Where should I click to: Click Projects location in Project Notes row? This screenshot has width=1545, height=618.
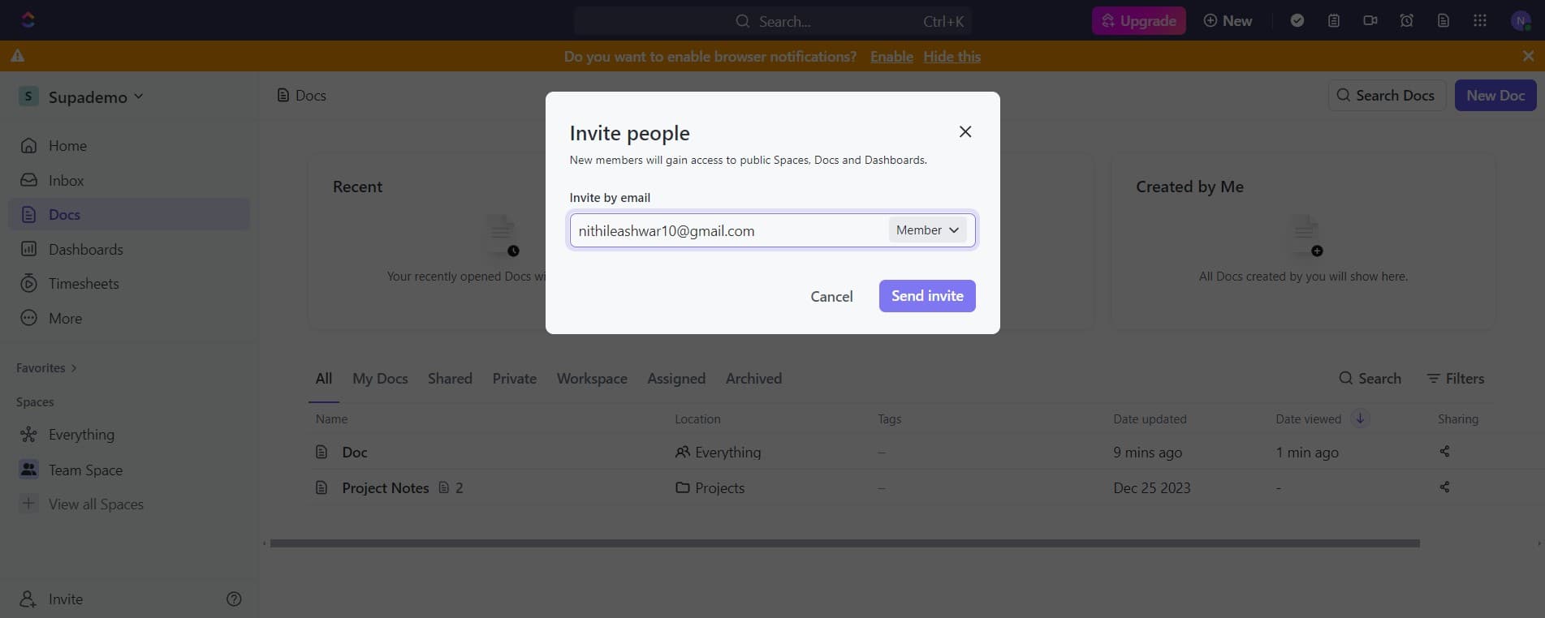pos(710,487)
